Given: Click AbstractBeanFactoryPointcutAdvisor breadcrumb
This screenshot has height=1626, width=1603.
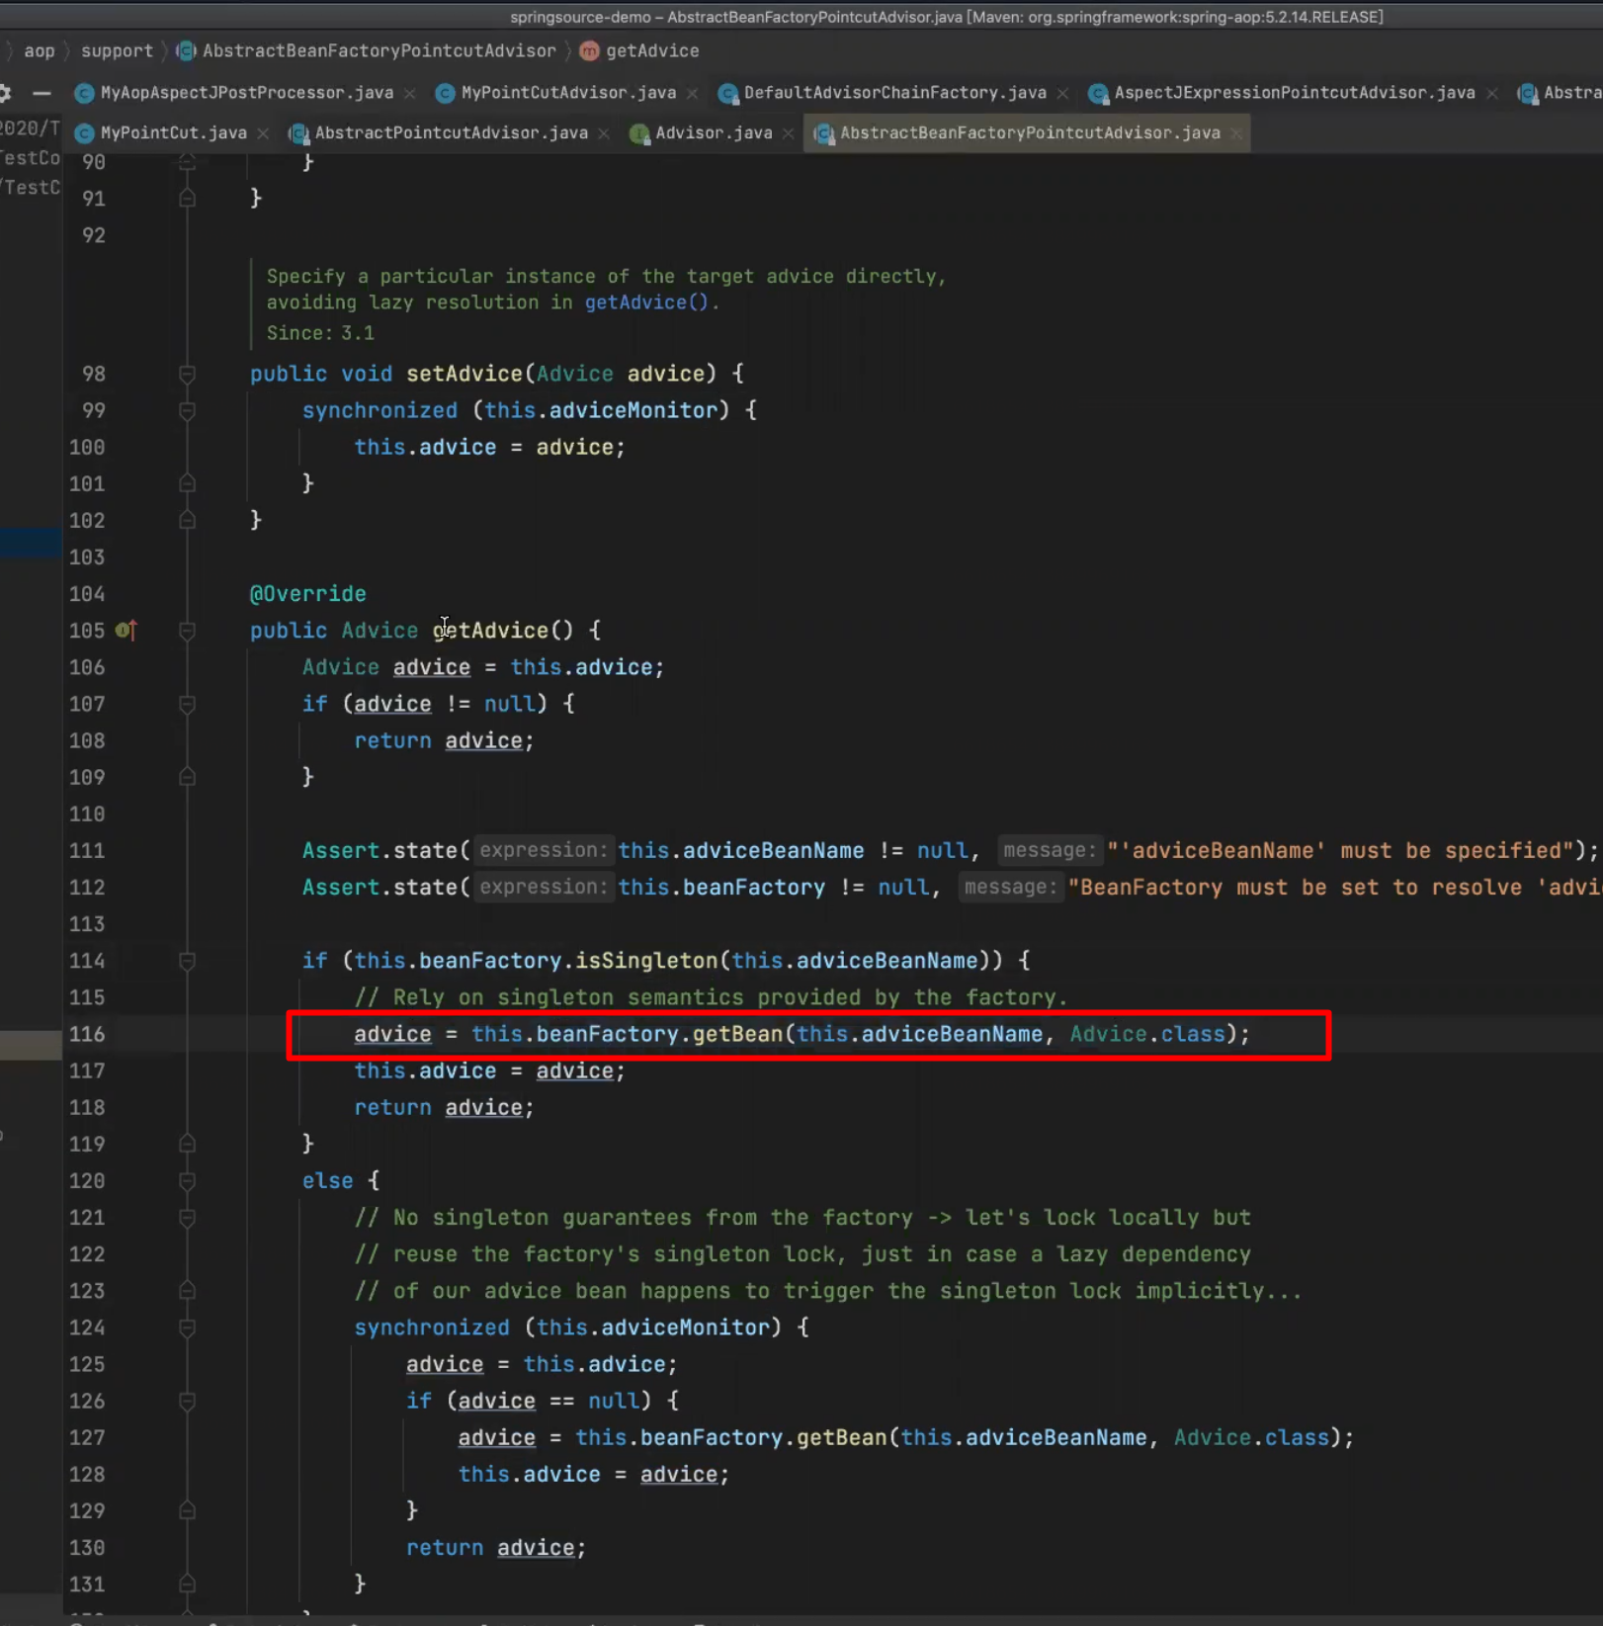Looking at the screenshot, I should pos(379,50).
